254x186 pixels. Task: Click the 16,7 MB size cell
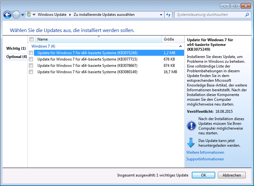click(x=170, y=72)
